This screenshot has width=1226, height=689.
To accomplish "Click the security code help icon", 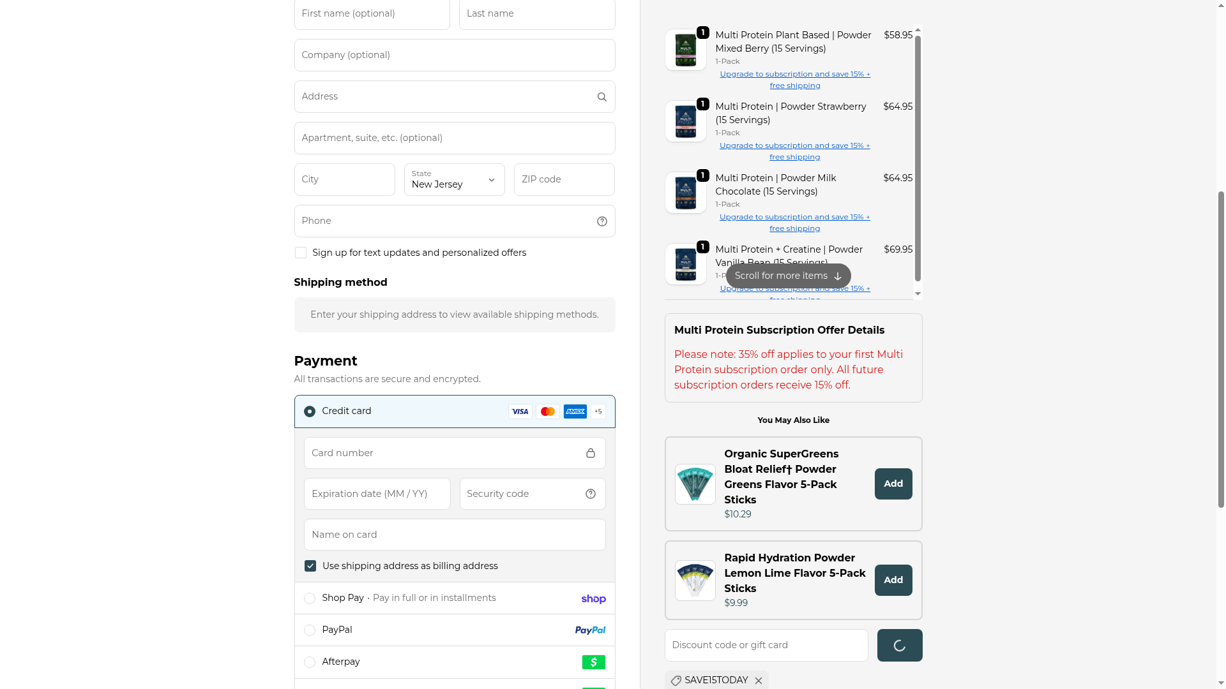I will point(590,494).
